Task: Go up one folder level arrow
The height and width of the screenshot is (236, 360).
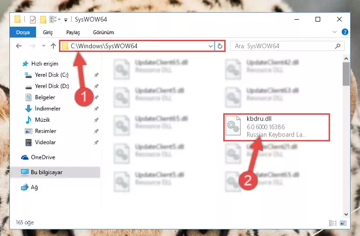Action: 53,46
